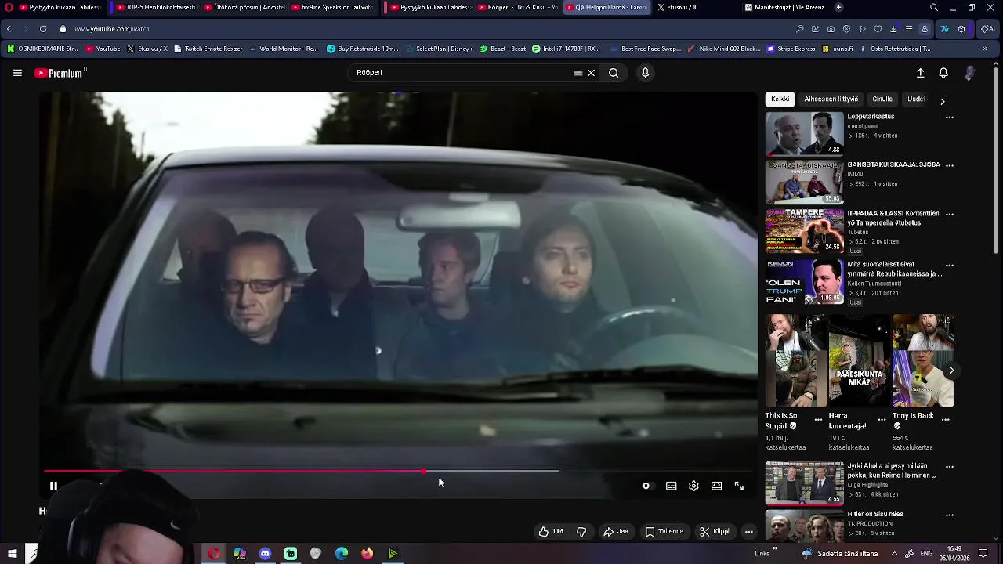This screenshot has height=564, width=1003.
Task: Enter fullscreen mode
Action: pyautogui.click(x=739, y=486)
